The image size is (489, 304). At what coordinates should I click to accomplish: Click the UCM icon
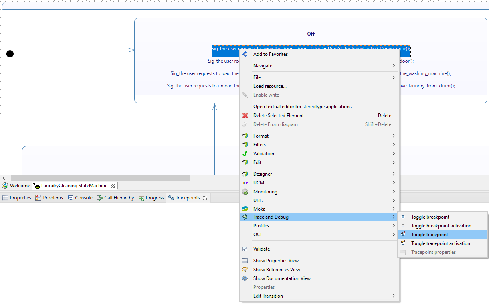245,183
